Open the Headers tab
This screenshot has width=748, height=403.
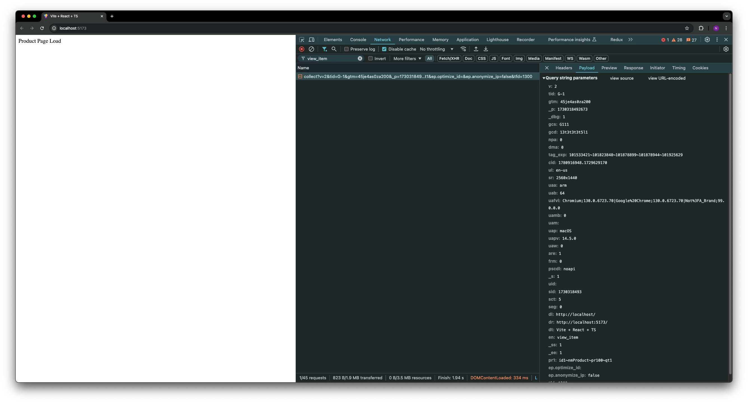564,68
